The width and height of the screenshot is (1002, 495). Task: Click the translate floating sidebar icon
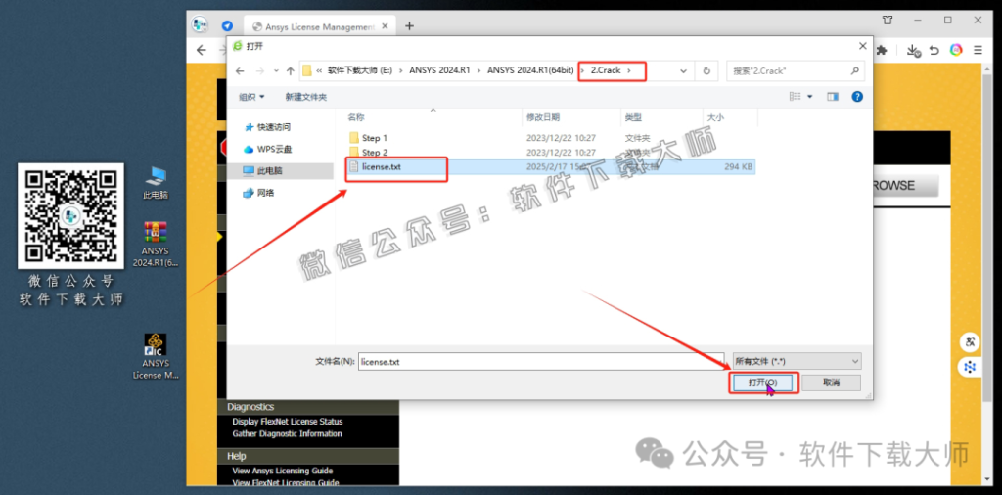click(970, 343)
